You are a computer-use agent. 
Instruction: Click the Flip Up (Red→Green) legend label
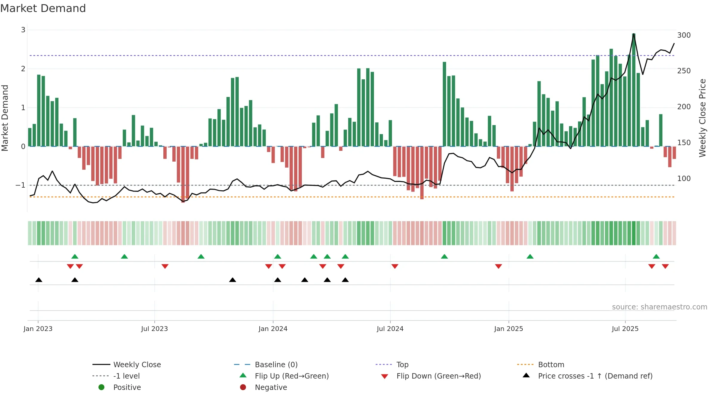click(292, 376)
